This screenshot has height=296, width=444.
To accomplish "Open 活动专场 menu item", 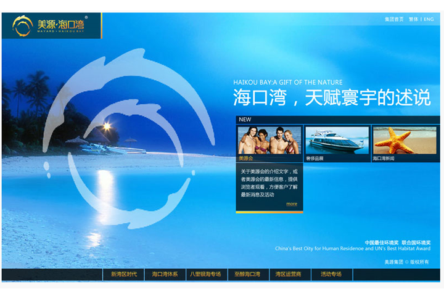I will [x=331, y=274].
